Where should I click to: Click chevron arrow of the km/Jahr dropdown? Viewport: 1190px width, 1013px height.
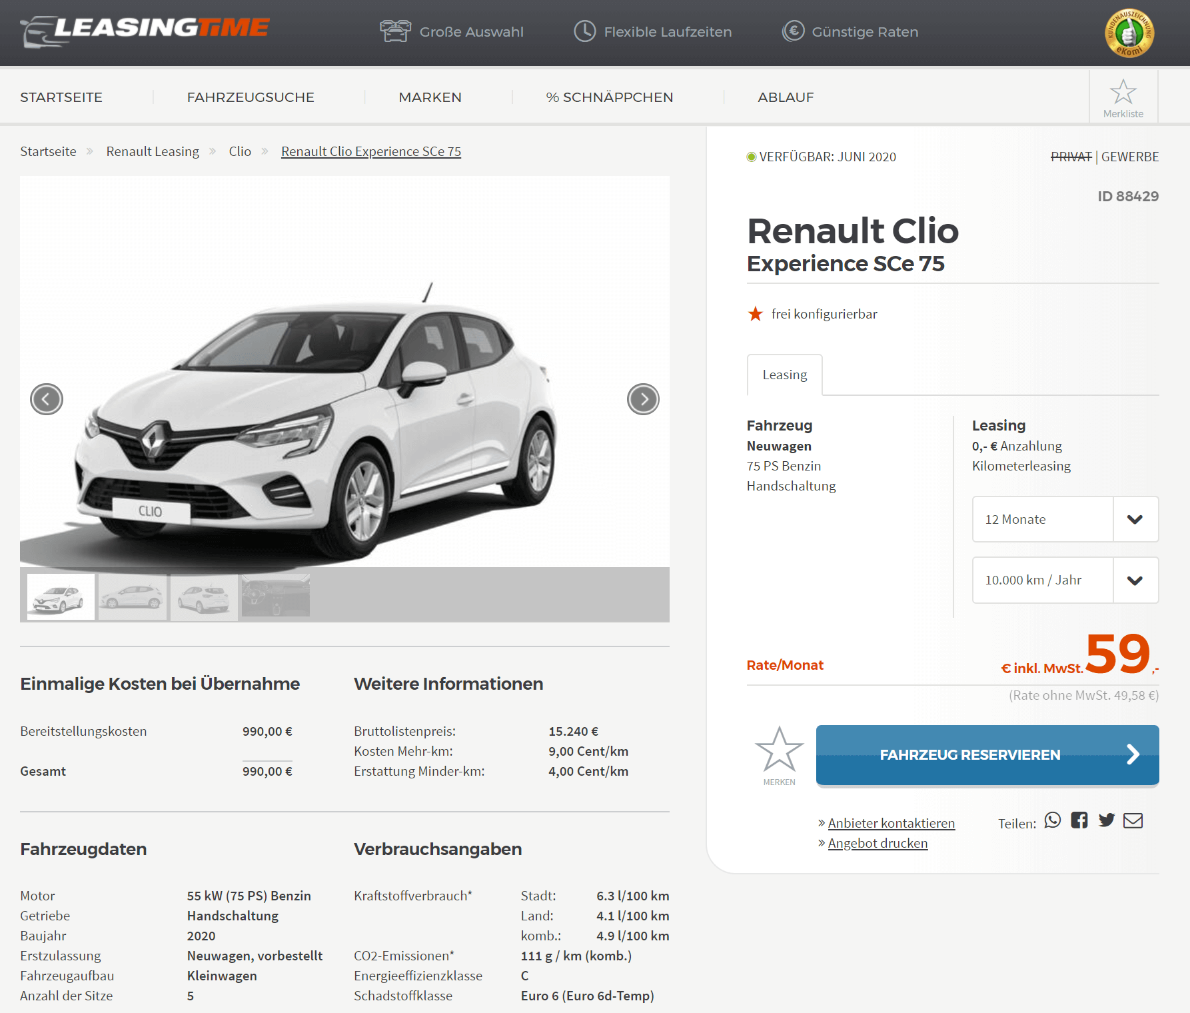(x=1135, y=580)
